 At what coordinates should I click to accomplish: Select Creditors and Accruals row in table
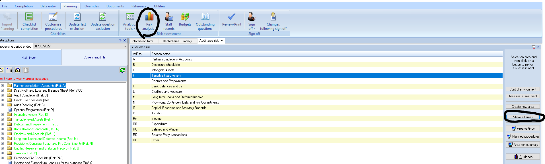[317, 92]
